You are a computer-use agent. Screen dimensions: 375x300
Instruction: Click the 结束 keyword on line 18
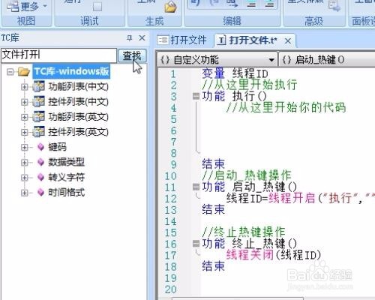214,266
